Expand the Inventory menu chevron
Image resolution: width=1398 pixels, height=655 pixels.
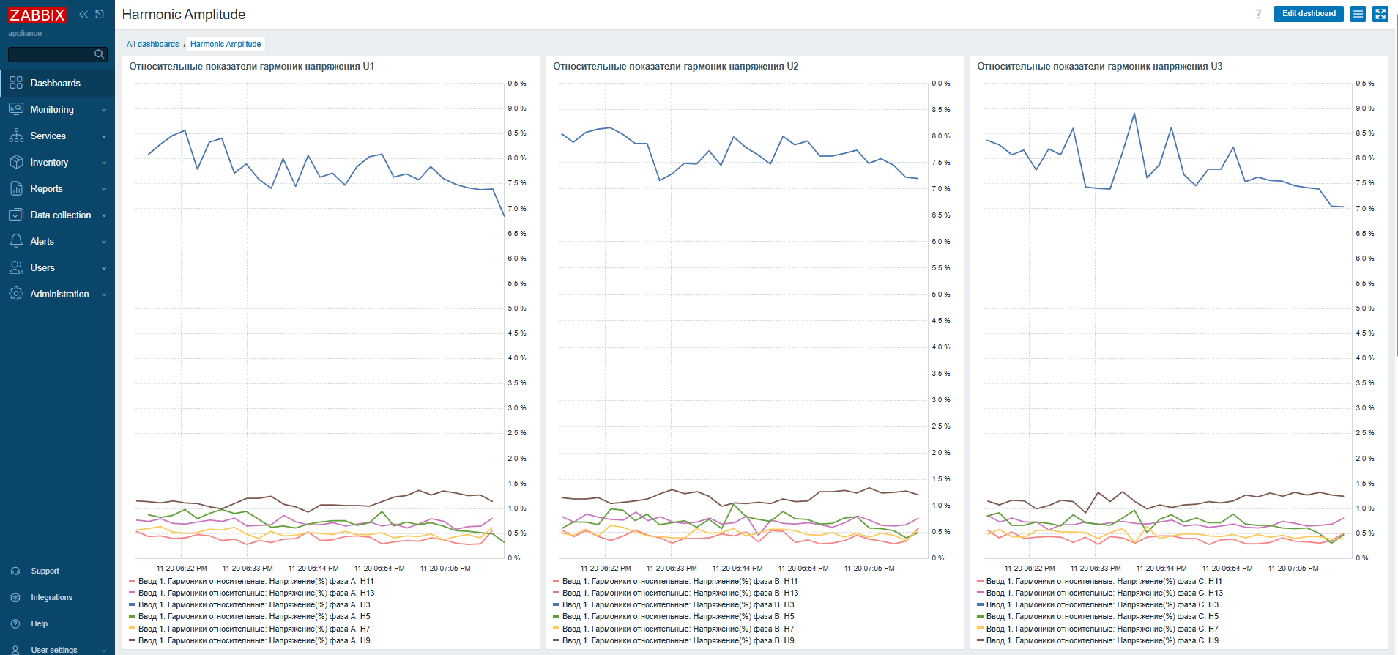[x=104, y=163]
